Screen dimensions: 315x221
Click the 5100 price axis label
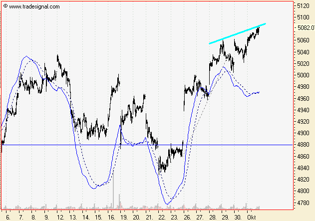(x=304, y=17)
